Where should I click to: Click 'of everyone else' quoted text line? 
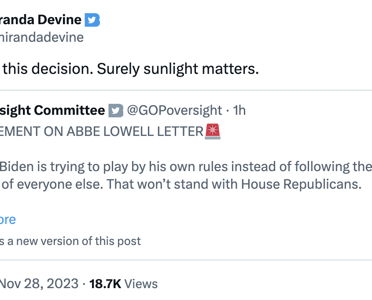tap(52, 184)
